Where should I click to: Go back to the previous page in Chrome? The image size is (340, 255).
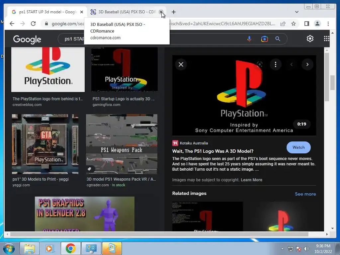[x=12, y=24]
